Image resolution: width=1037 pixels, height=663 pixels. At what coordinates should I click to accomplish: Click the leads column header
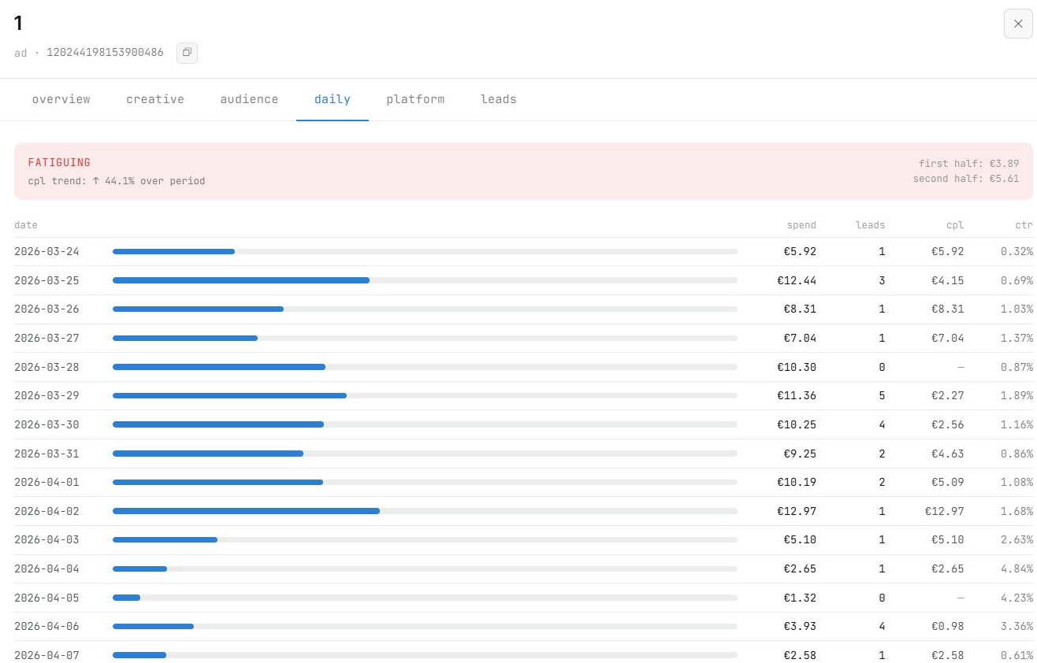click(870, 225)
